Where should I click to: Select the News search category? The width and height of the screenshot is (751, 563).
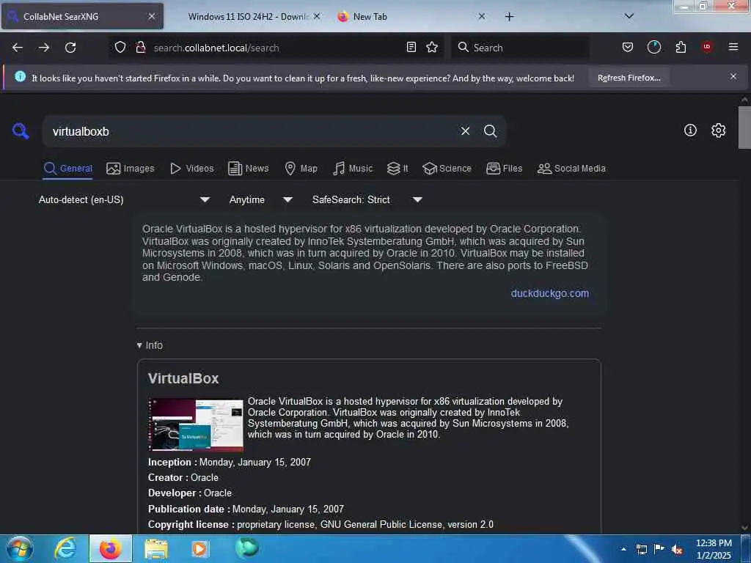click(x=248, y=169)
